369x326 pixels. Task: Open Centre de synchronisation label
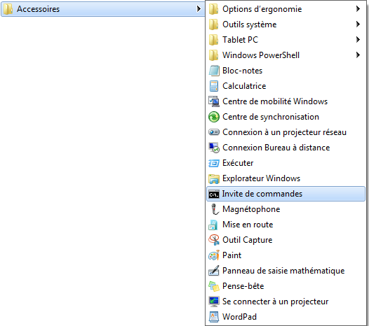(271, 117)
